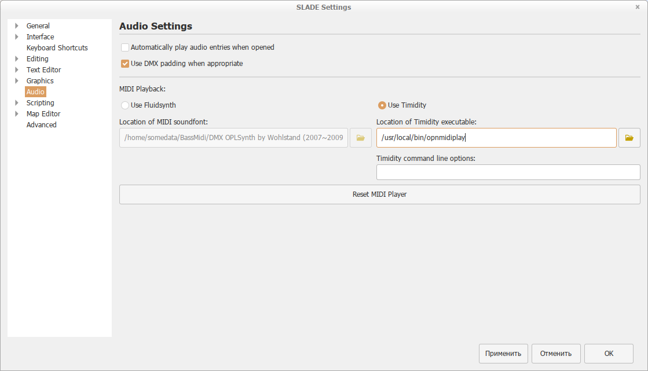
Task: Expand the General settings tree node
Action: 17,26
